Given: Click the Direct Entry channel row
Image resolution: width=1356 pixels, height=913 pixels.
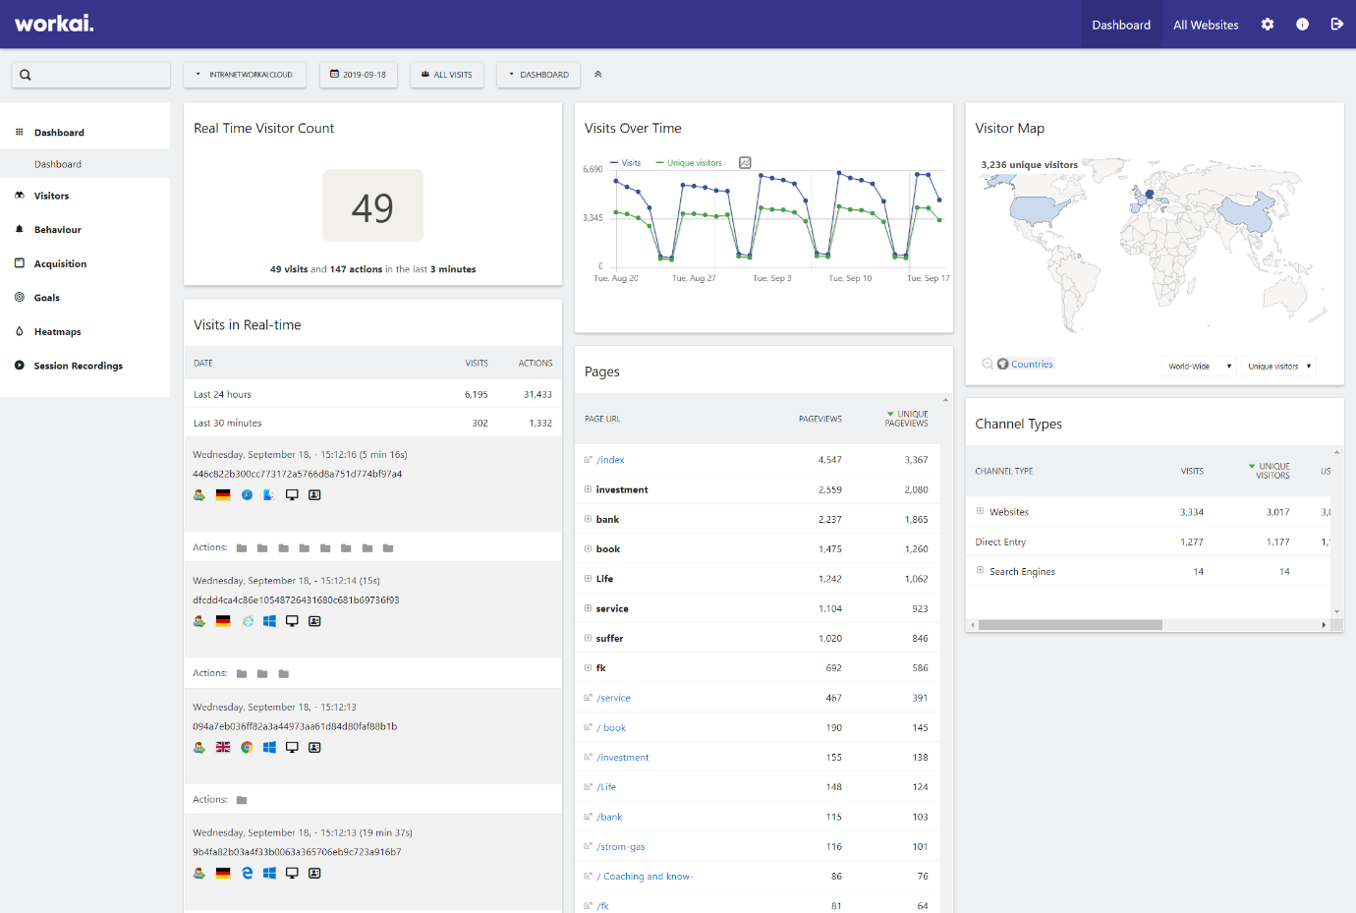Looking at the screenshot, I should 1149,542.
